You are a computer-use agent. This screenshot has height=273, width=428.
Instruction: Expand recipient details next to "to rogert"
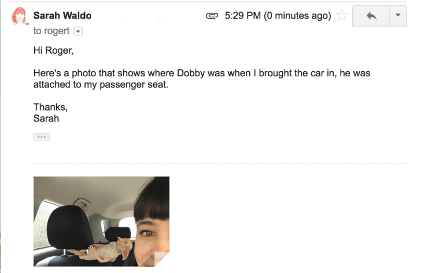click(x=79, y=31)
